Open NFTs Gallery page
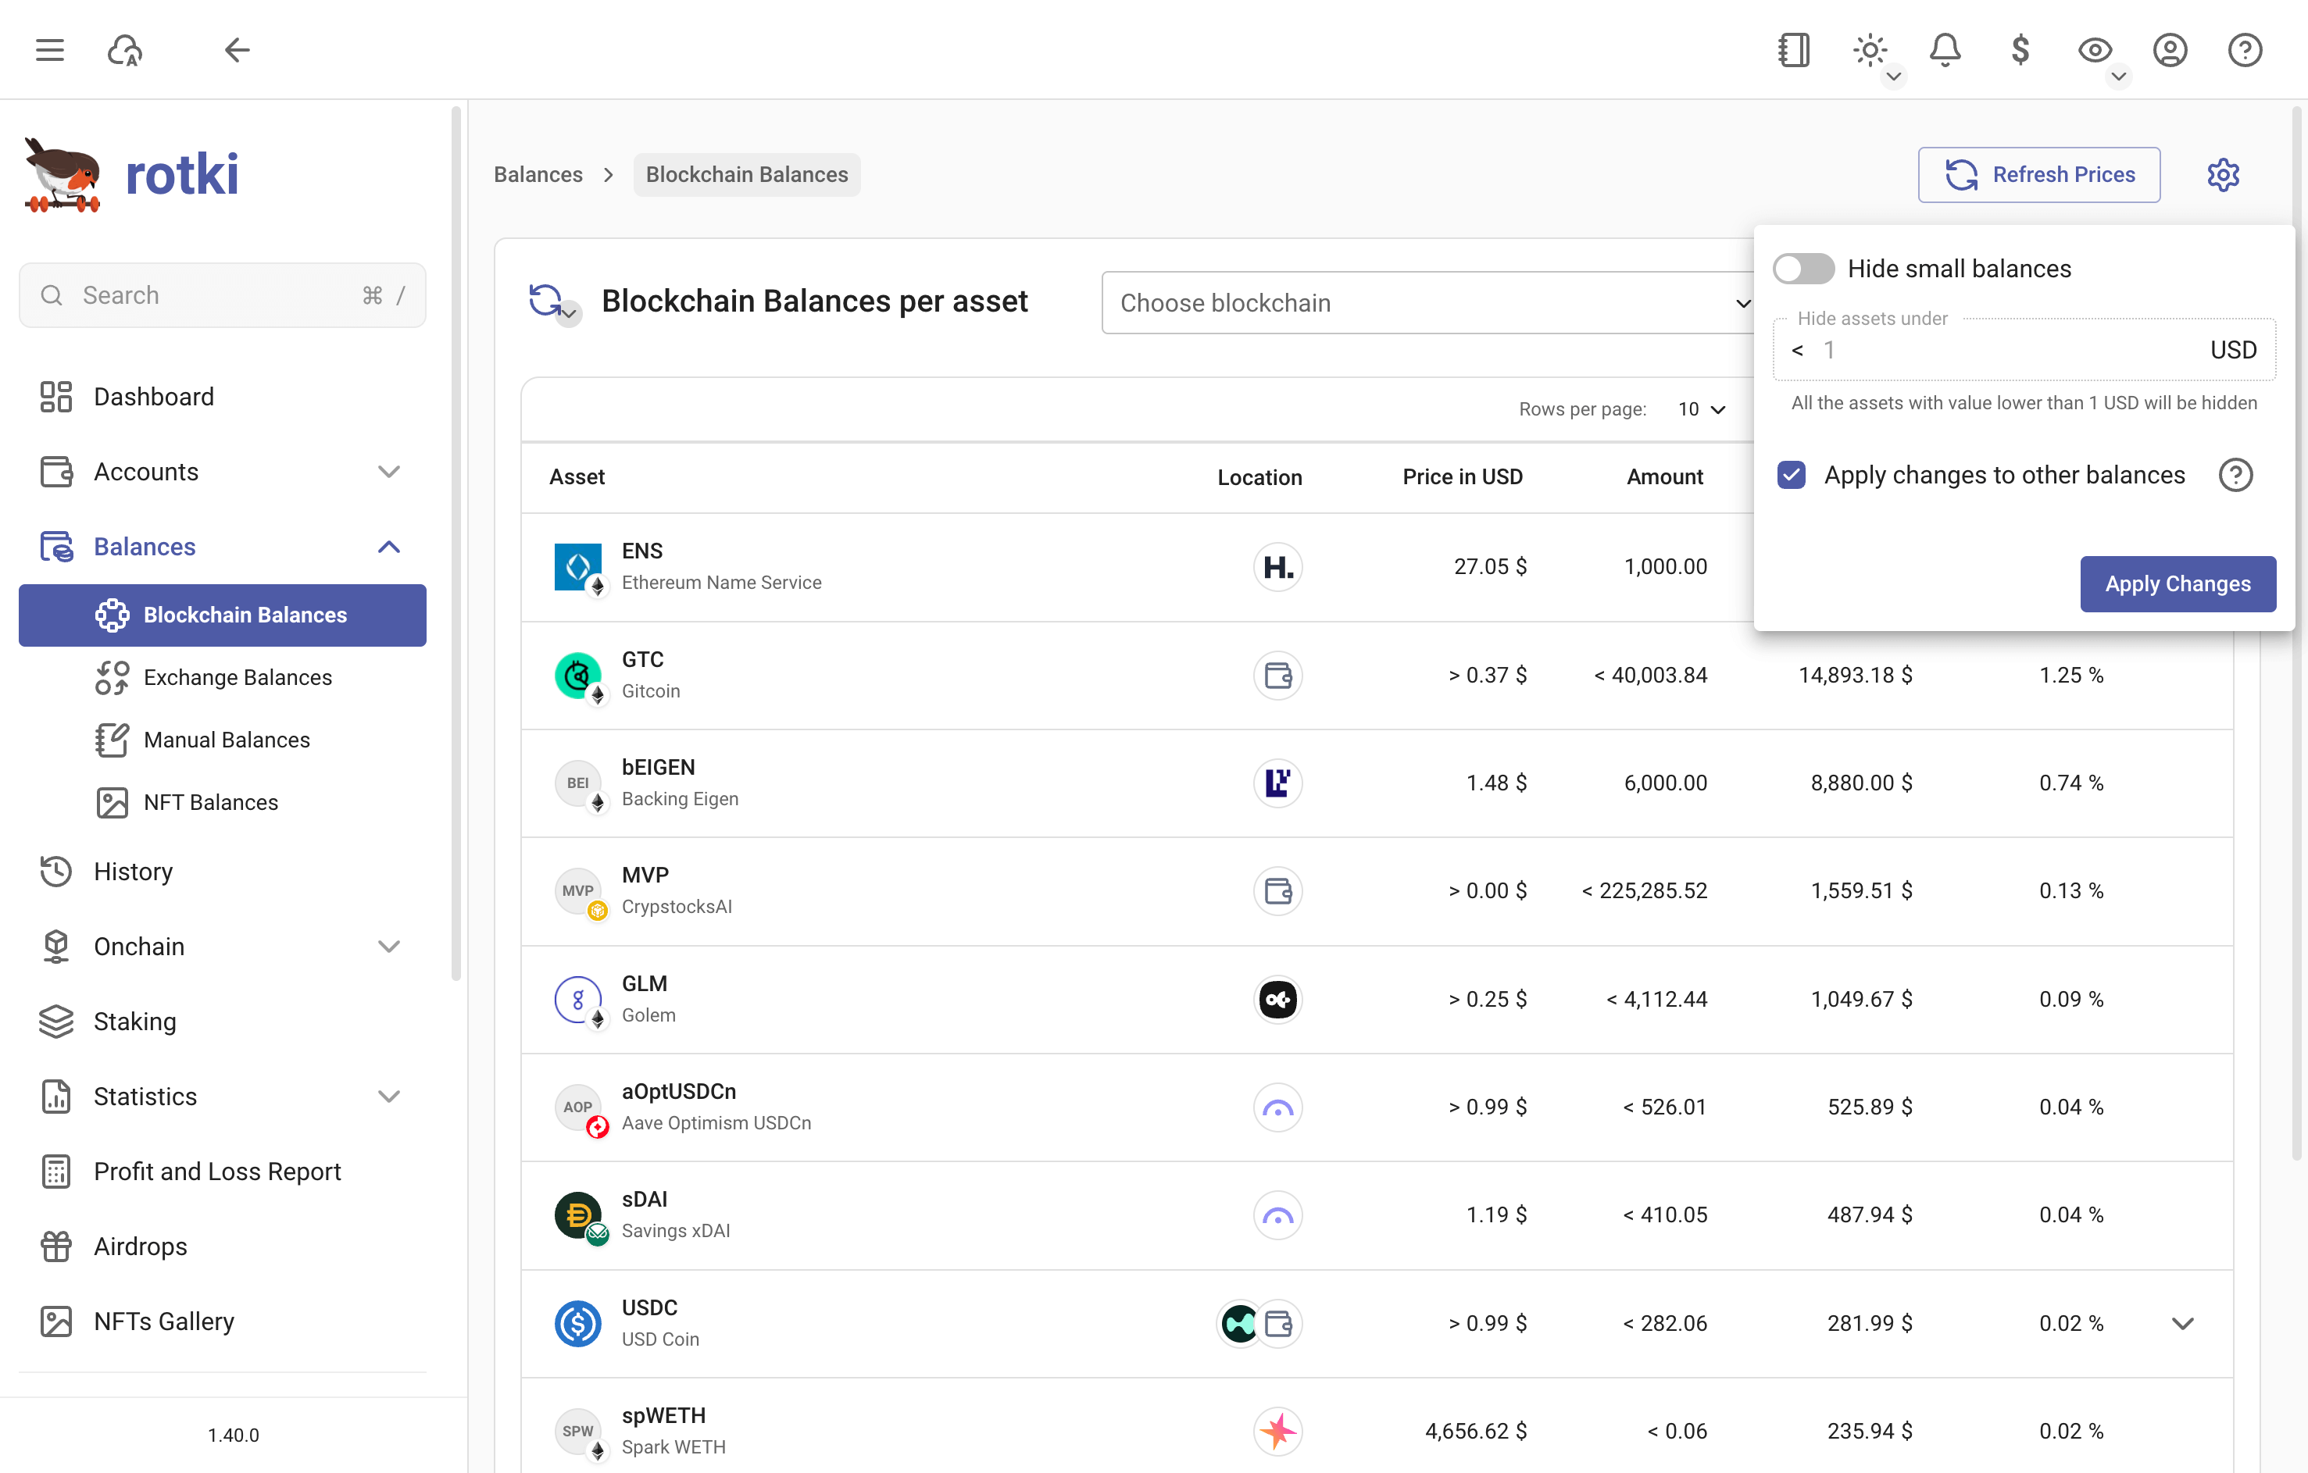Viewport: 2308px width, 1473px height. click(x=223, y=1321)
